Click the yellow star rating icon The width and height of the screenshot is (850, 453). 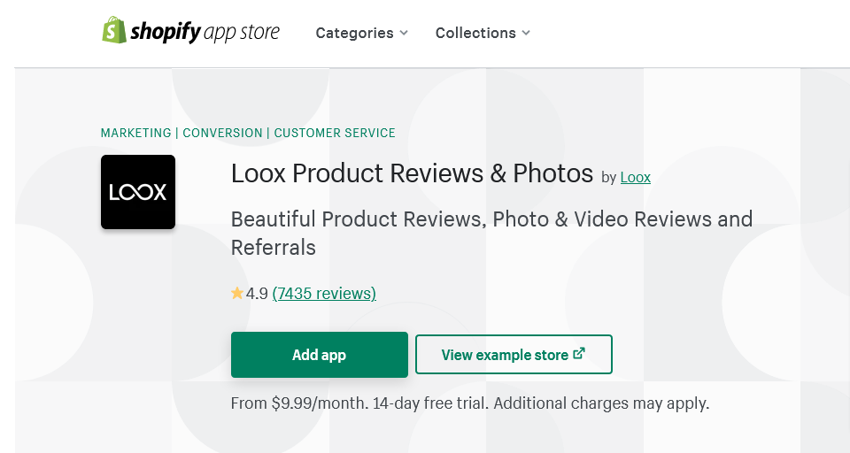[x=237, y=294]
